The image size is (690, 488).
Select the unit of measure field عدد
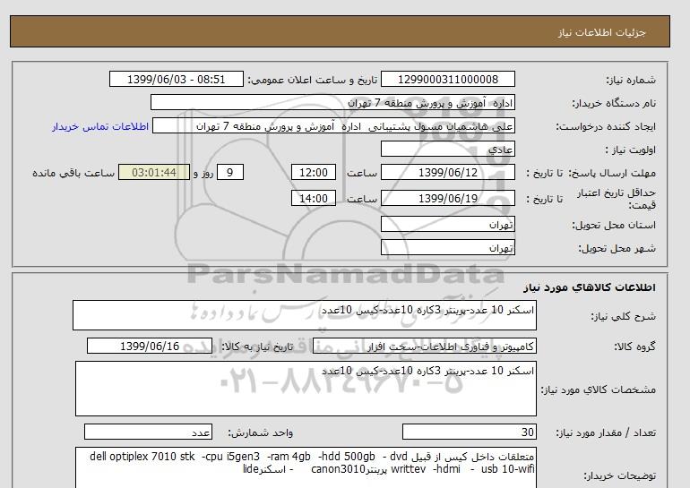click(148, 432)
